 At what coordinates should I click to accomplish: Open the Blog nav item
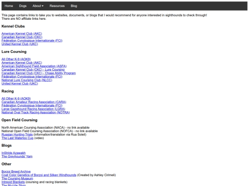(x=74, y=6)
